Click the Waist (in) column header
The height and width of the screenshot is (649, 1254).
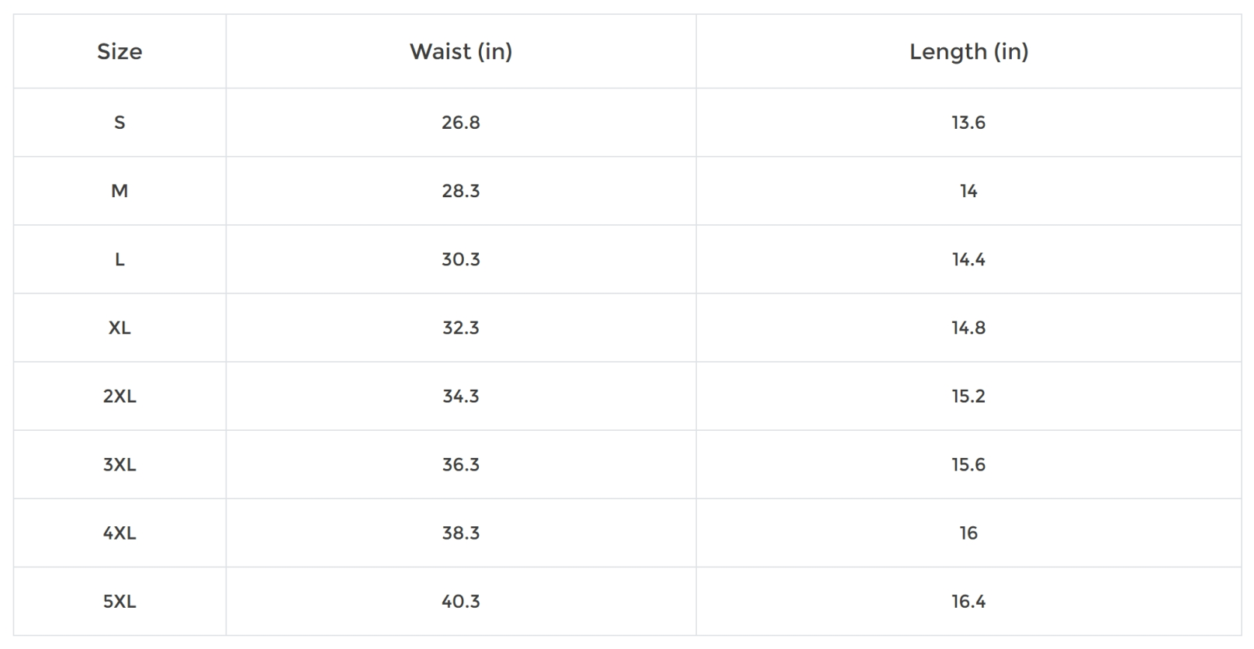click(x=461, y=52)
